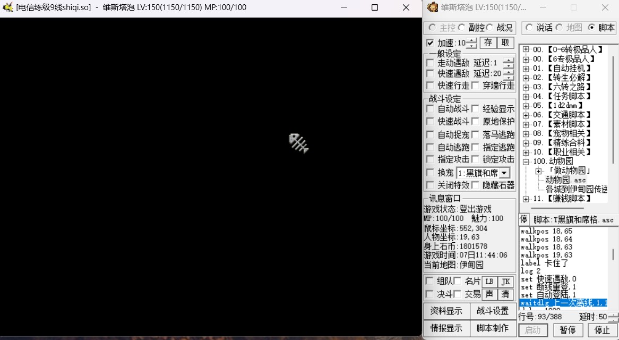The width and height of the screenshot is (619, 340).
Task: Enable the 自动战斗 auto battle checkbox
Action: click(430, 109)
